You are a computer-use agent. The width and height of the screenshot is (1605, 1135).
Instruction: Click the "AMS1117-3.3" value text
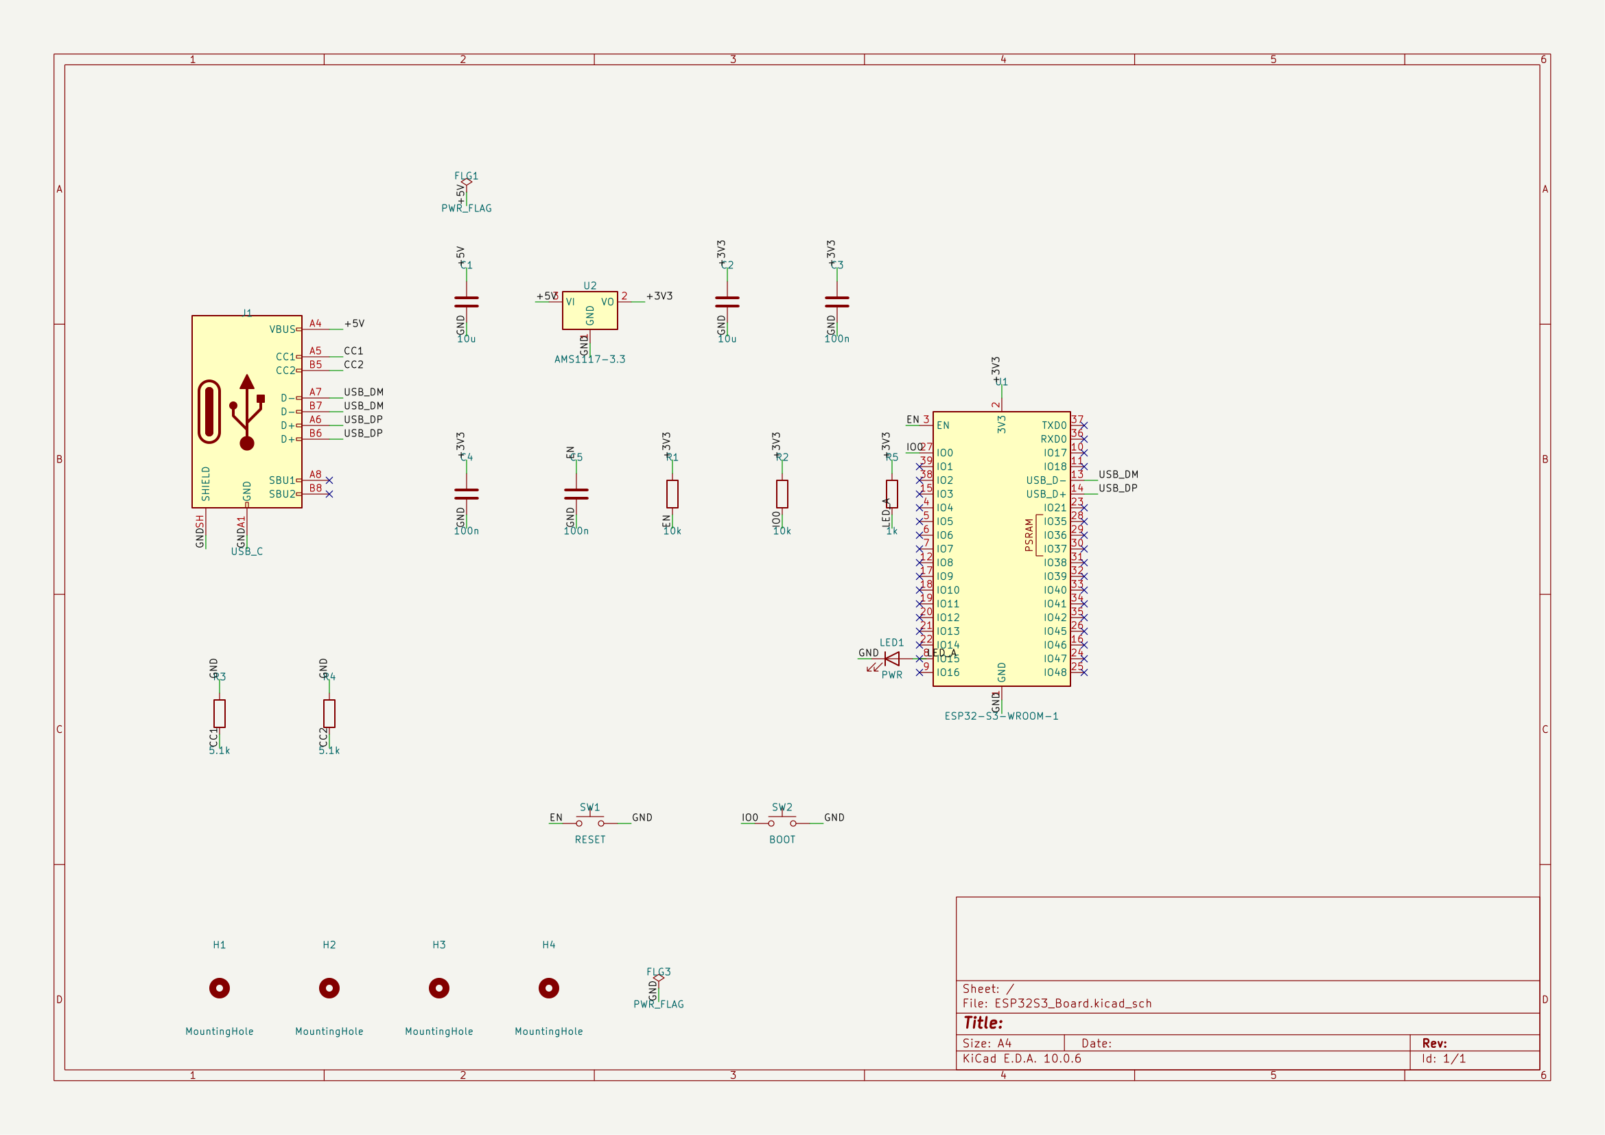[590, 359]
